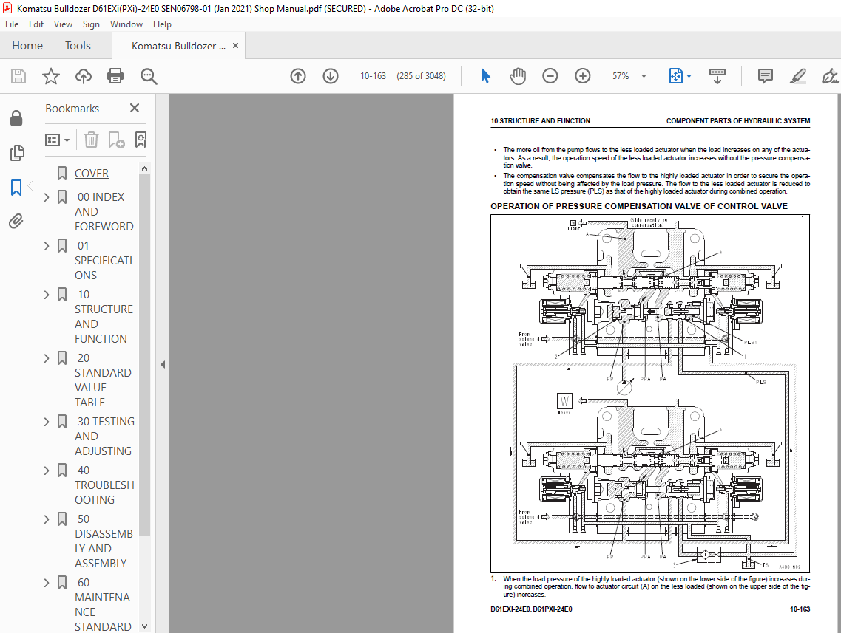Viewport: 841px width, 633px height.
Task: Click bookmarks scrollbar down arrow
Action: 144,626
